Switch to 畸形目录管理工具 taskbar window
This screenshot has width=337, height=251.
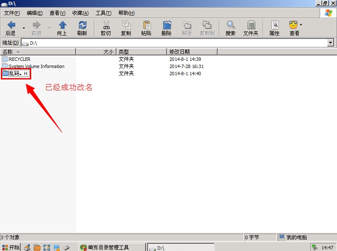click(x=112, y=247)
